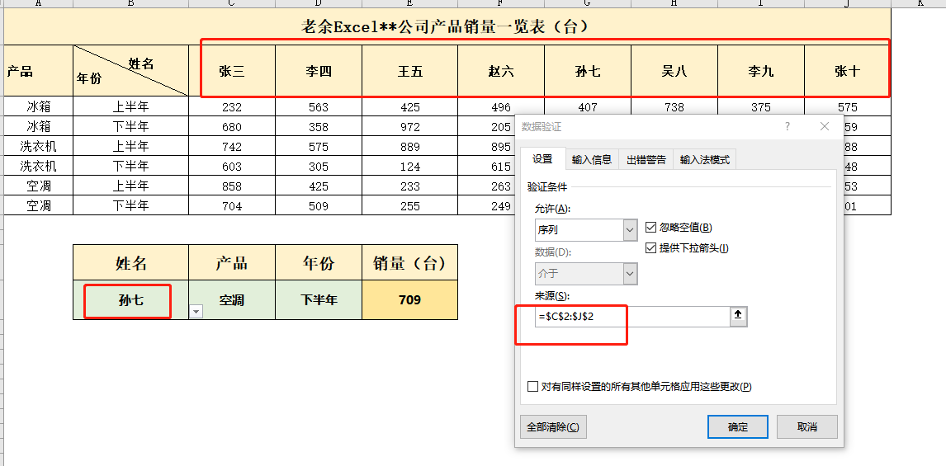Select cell with value 889

(409, 146)
